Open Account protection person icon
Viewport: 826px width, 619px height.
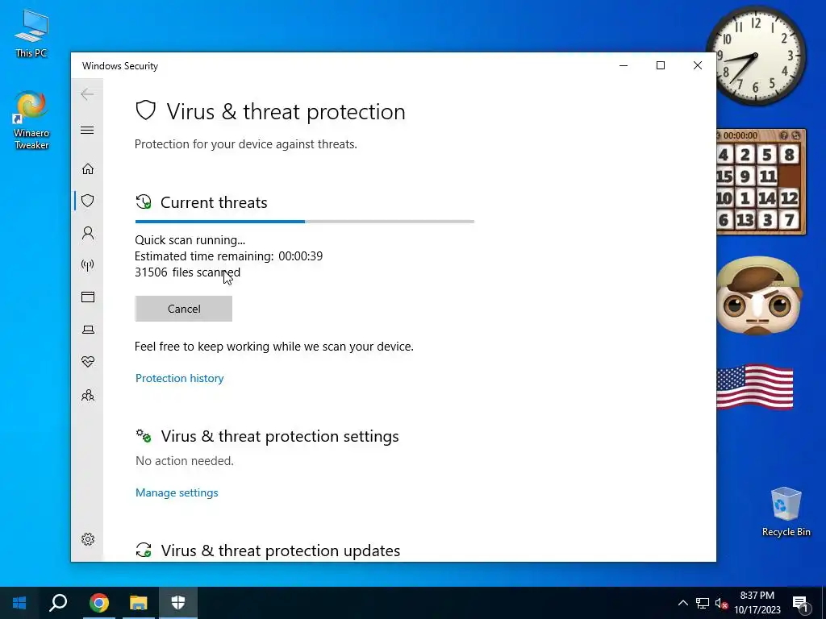[x=87, y=233]
